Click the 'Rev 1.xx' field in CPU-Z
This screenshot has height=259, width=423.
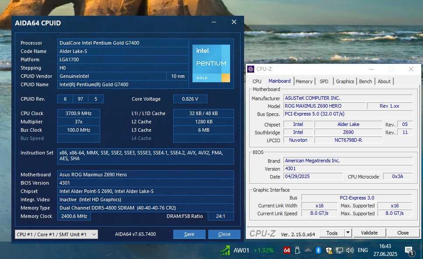(x=390, y=106)
